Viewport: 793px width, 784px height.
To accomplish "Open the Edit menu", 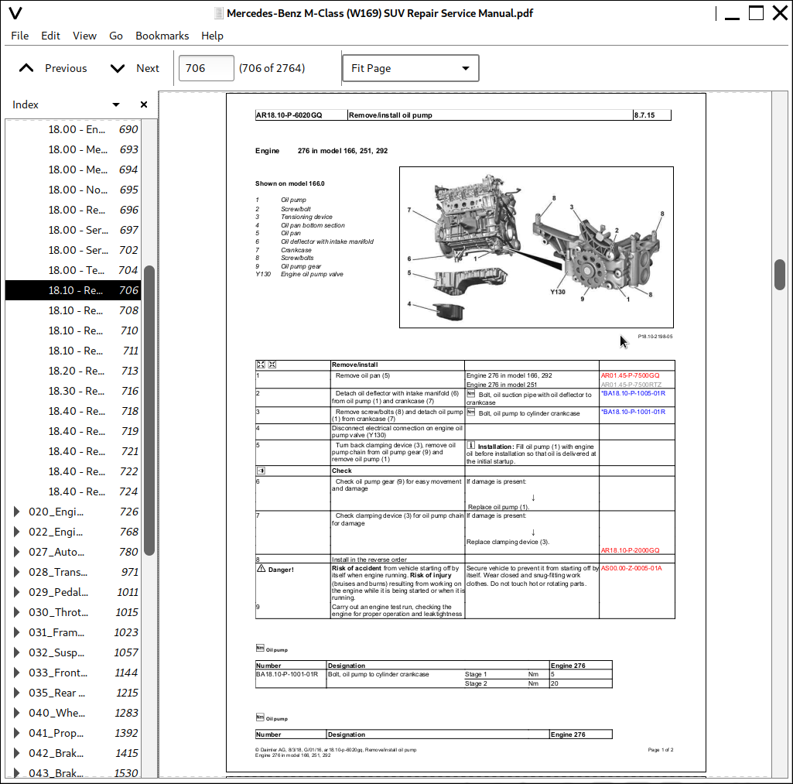I will pyautogui.click(x=50, y=36).
